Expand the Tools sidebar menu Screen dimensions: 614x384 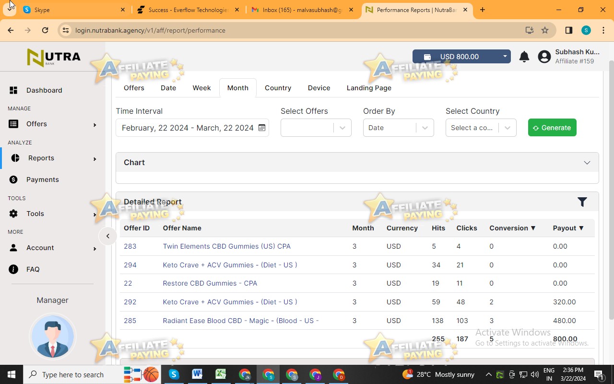(52, 214)
